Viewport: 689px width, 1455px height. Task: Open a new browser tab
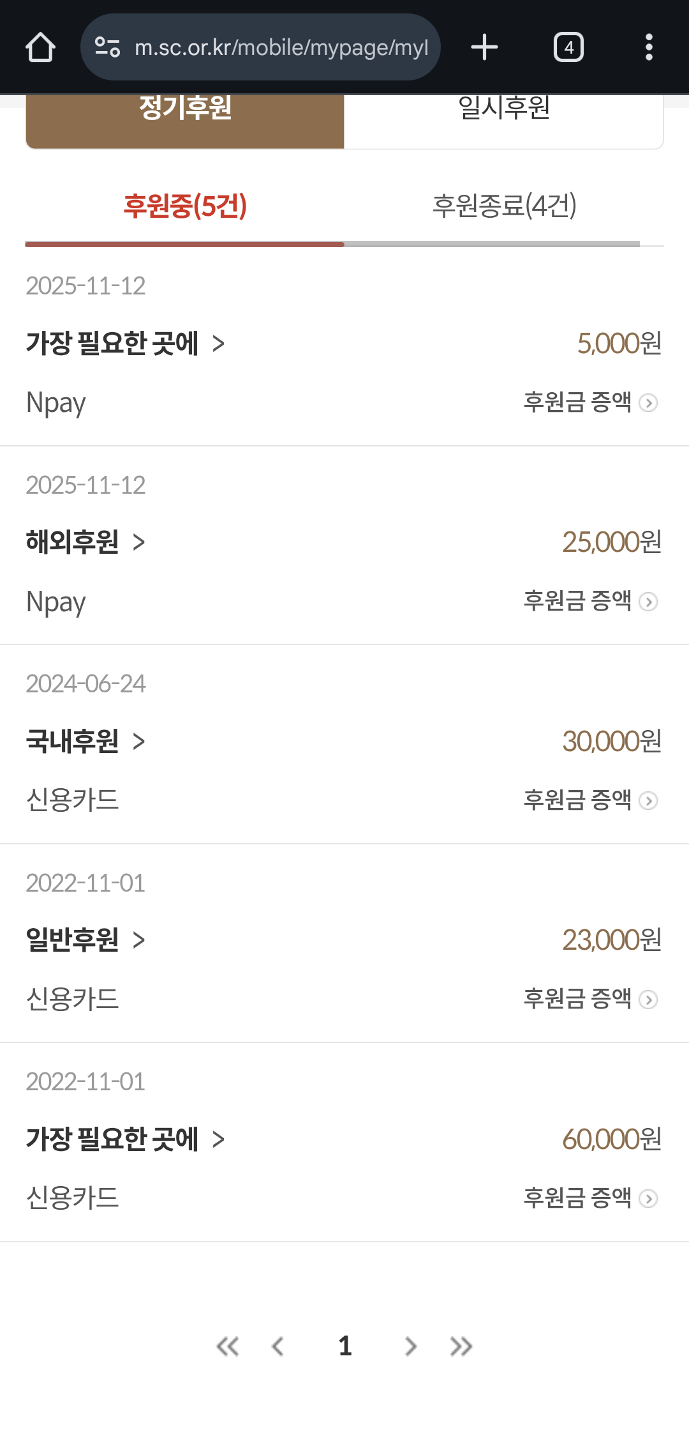point(484,47)
